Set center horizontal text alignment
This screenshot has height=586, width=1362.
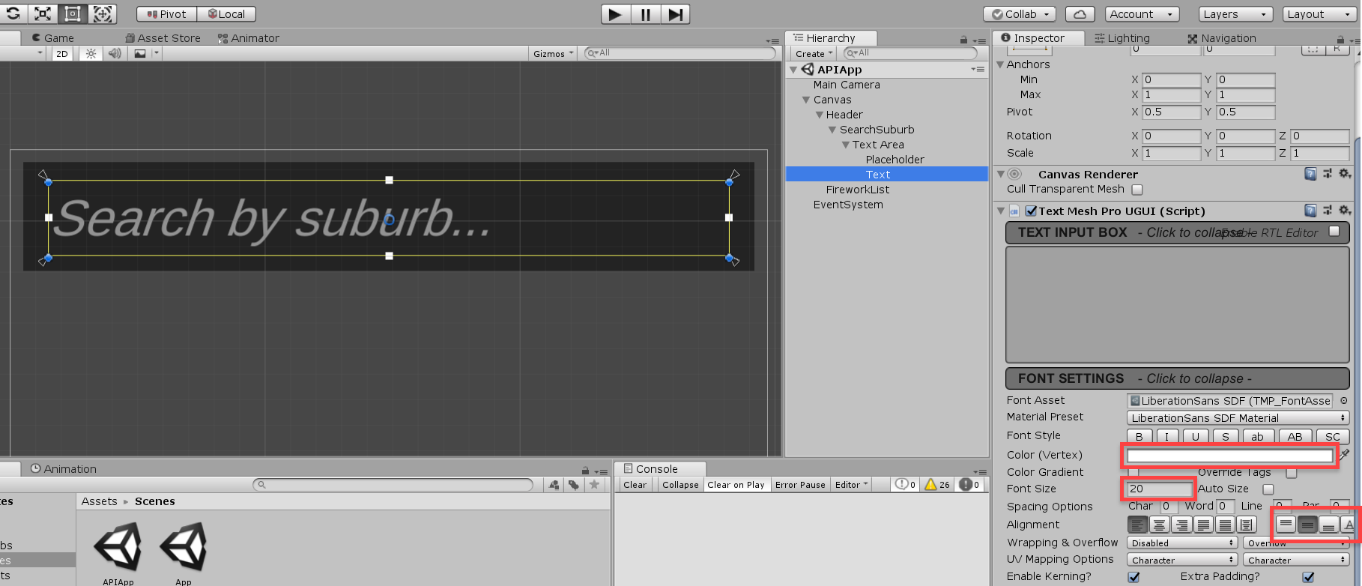coord(1159,525)
